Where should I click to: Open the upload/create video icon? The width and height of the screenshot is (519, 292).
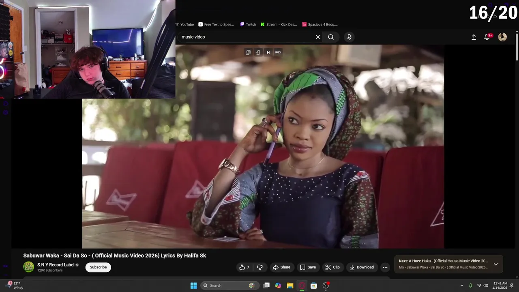point(474,37)
